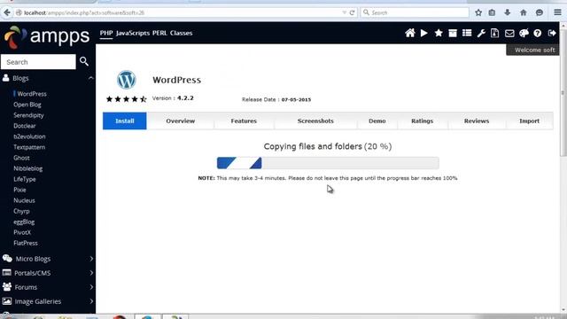
Task: Collapse the Blogs category
Action: (x=90, y=78)
